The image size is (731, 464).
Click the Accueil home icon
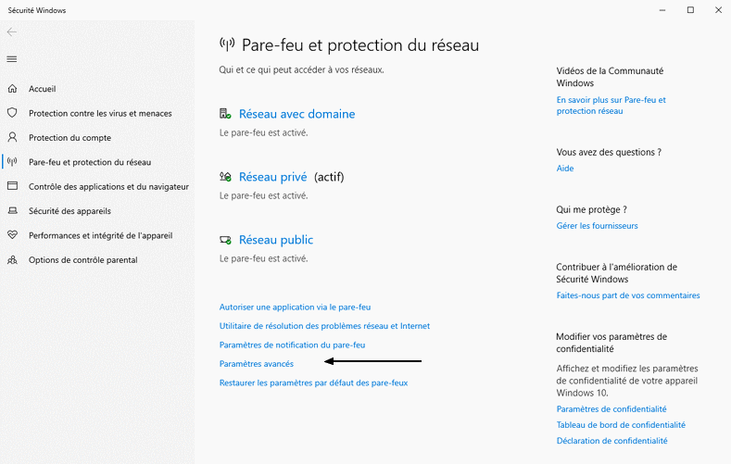click(x=13, y=89)
